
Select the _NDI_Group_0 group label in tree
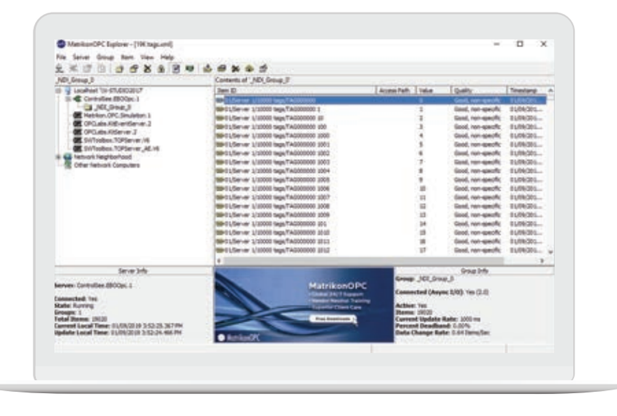(x=112, y=107)
